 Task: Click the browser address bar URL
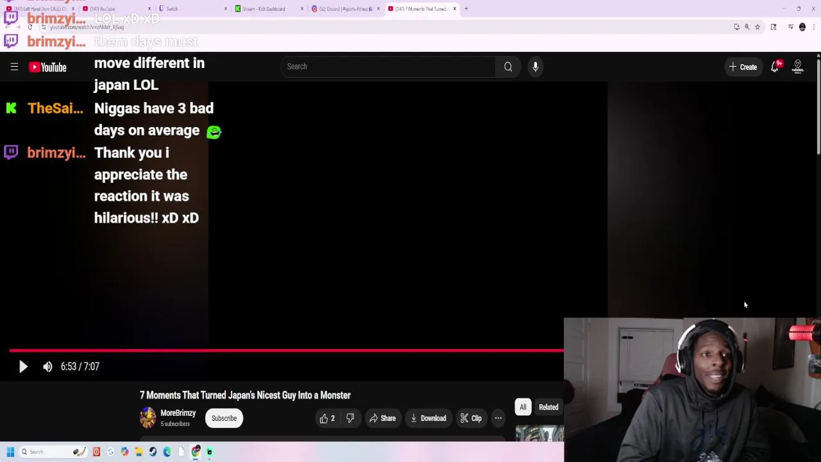tap(87, 27)
